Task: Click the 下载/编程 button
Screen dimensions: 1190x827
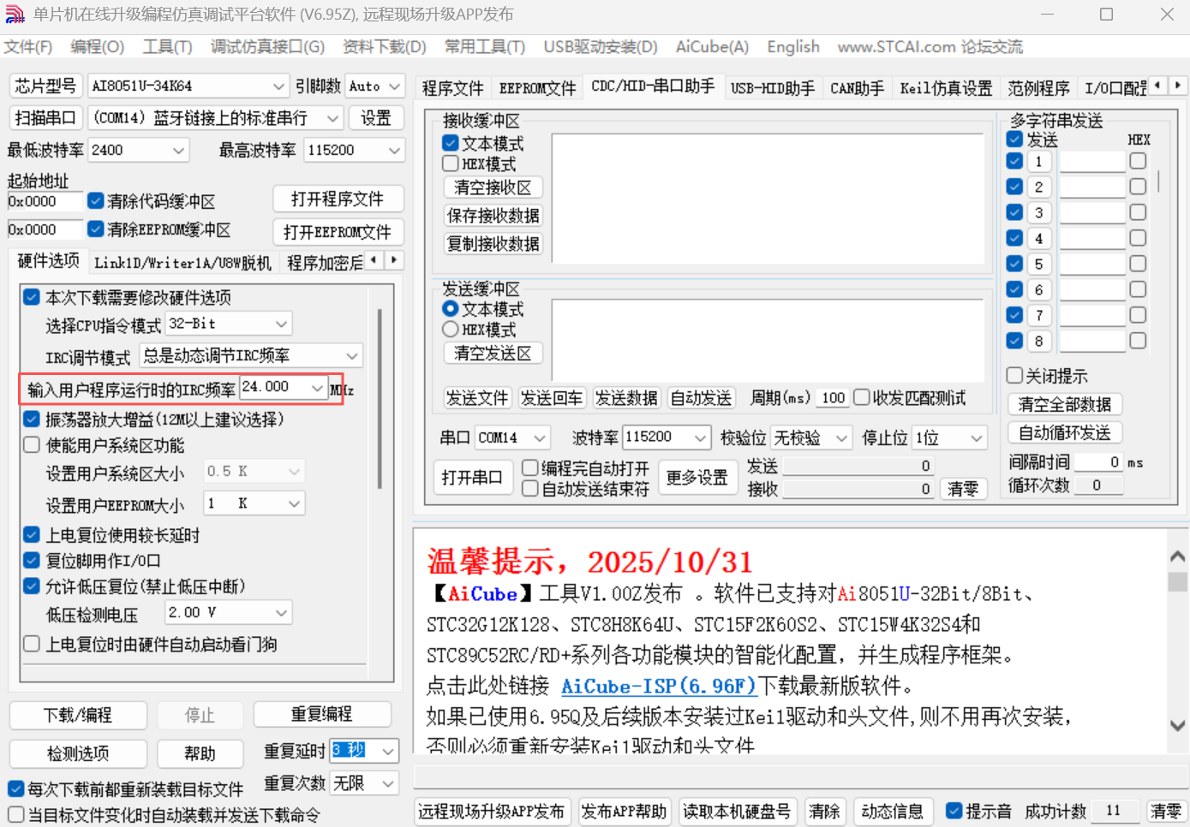Action: click(x=77, y=715)
